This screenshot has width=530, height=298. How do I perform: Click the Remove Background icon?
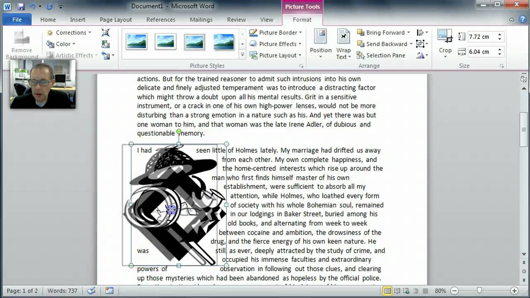(x=22, y=38)
